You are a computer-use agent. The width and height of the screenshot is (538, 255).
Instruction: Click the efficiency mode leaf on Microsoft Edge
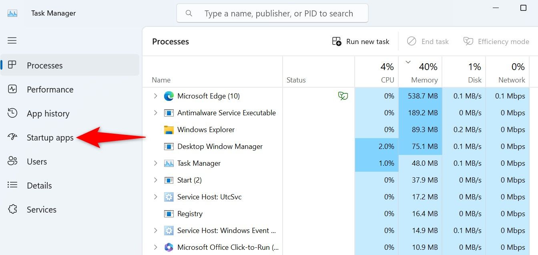(343, 96)
